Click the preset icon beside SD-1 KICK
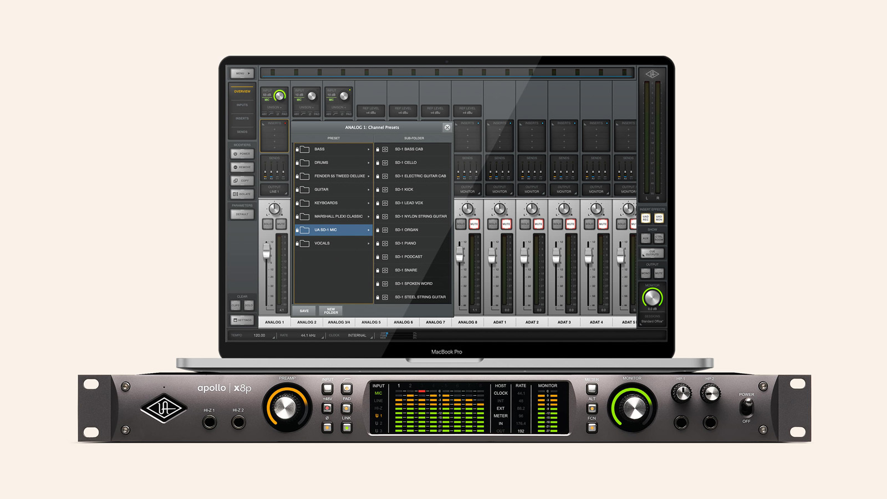Image resolution: width=887 pixels, height=499 pixels. coord(385,190)
